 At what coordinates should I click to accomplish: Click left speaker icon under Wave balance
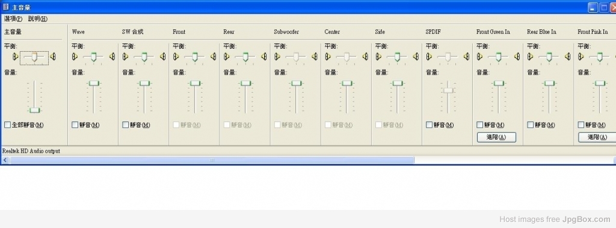tap(75, 57)
